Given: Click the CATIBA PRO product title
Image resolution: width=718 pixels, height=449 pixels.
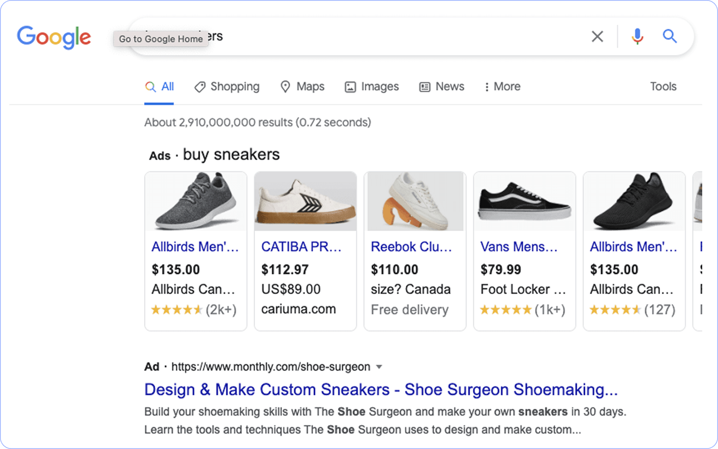Looking at the screenshot, I should (301, 247).
